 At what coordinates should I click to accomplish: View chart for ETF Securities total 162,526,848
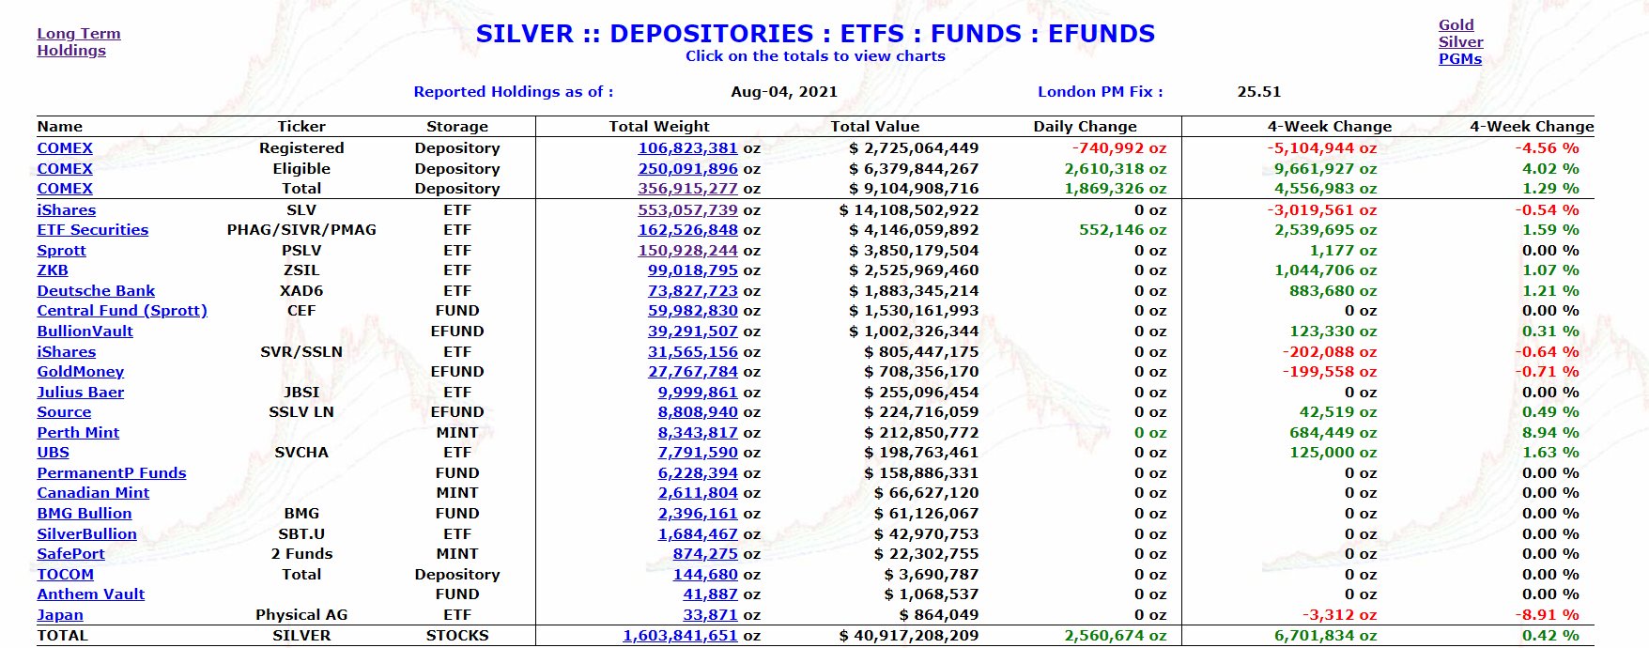click(688, 230)
